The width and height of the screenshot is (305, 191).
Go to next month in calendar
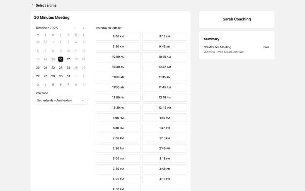point(83,28)
